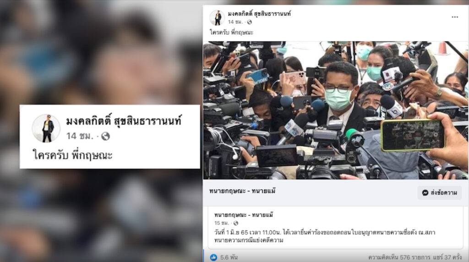Click the globe icon next to 15 ชม.
The height and width of the screenshot is (262, 469).
(x=236, y=223)
